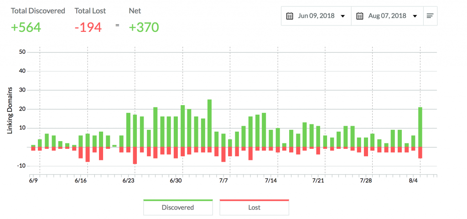Toggle the Discovered series legend
Screen dimensions: 467x219
[177, 208]
